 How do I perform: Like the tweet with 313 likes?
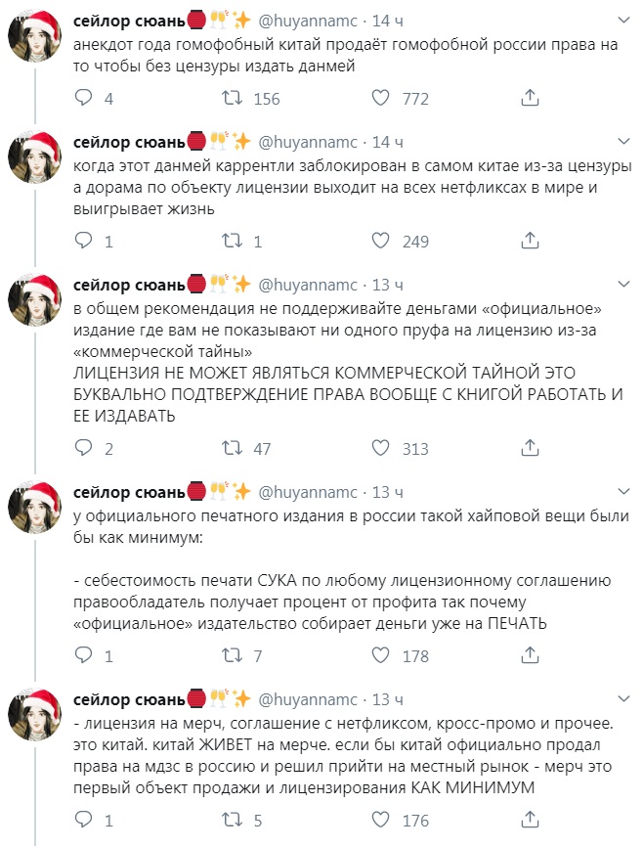(x=380, y=449)
